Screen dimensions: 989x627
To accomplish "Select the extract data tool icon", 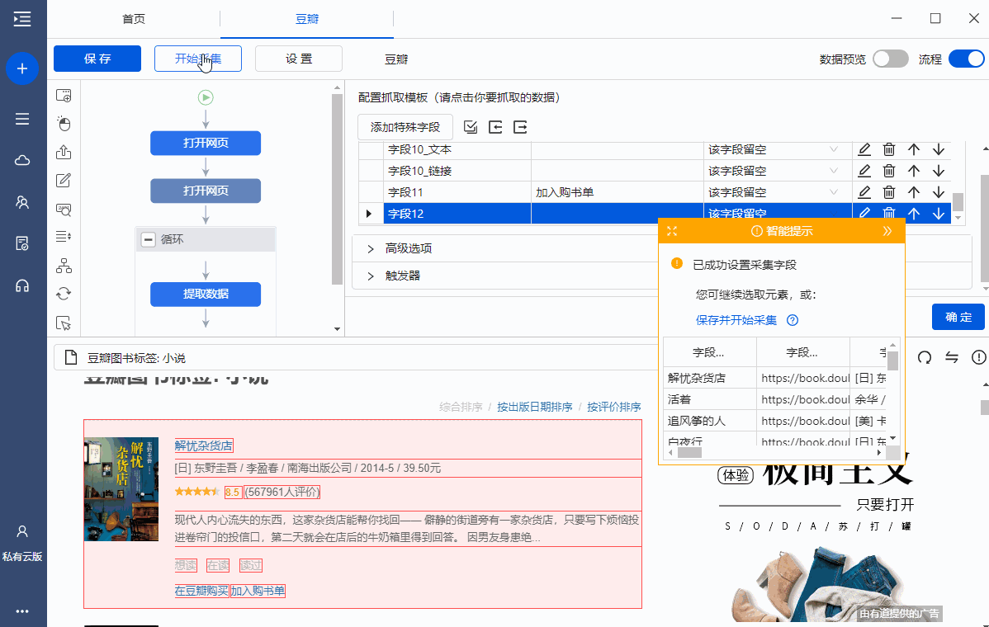I will (64, 152).
